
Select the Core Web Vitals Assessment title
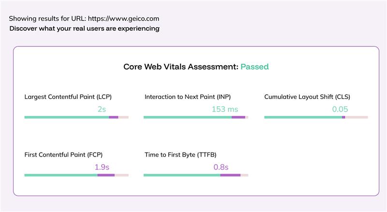181,67
